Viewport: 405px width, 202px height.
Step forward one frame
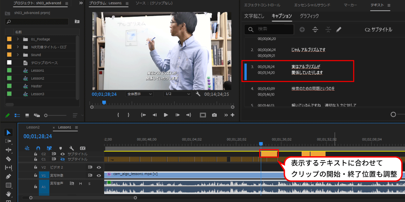pyautogui.click(x=178, y=115)
